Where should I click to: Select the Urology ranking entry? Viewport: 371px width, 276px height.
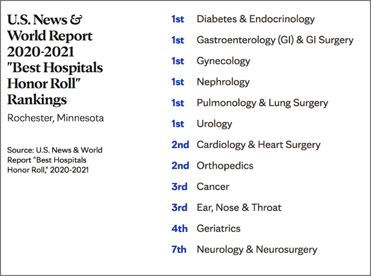pyautogui.click(x=215, y=124)
